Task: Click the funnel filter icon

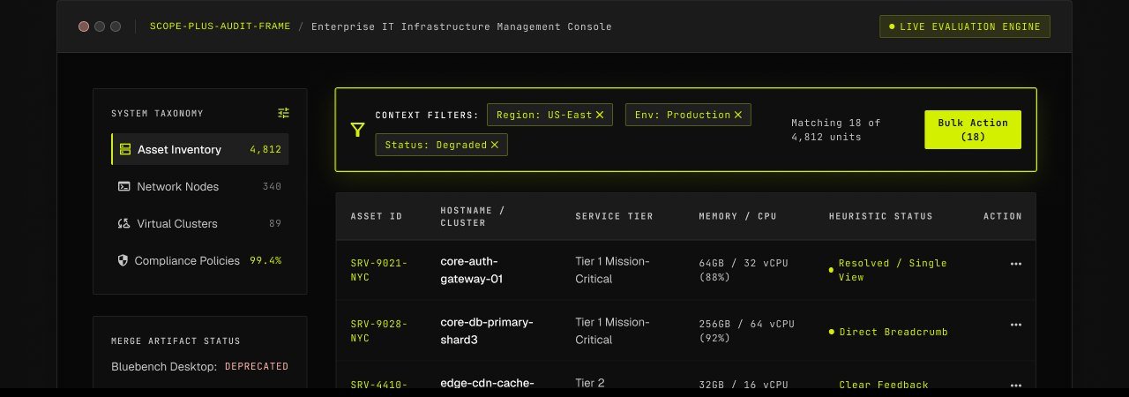Action: (357, 130)
